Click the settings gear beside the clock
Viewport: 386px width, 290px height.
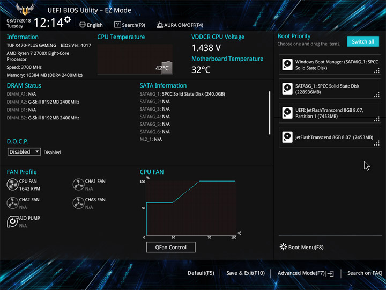point(67,19)
